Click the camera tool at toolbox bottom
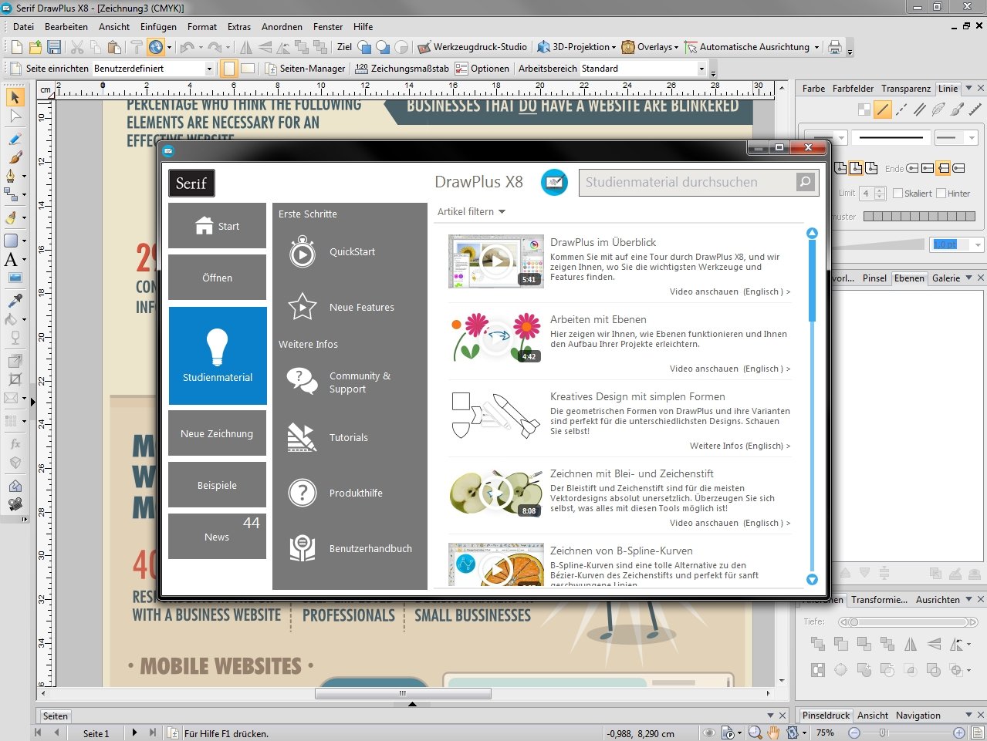This screenshot has width=987, height=741. click(15, 504)
